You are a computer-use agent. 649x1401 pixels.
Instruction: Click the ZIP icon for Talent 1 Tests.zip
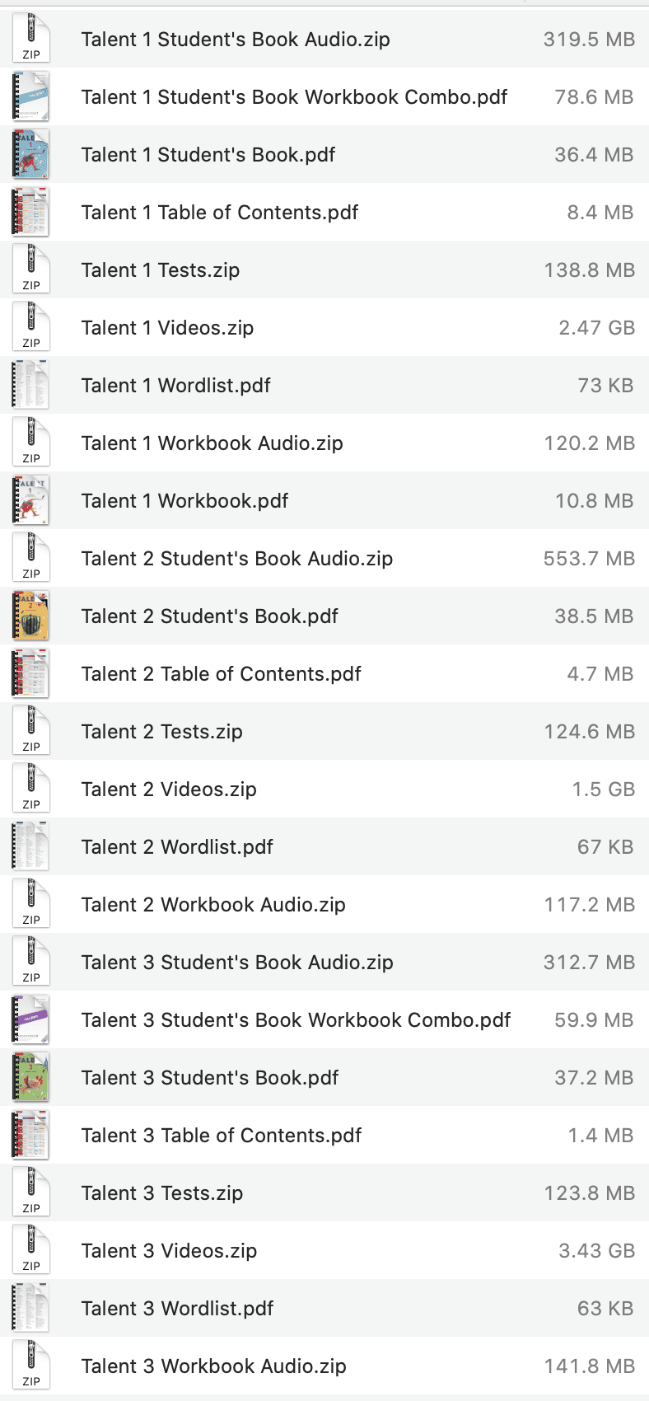[30, 269]
